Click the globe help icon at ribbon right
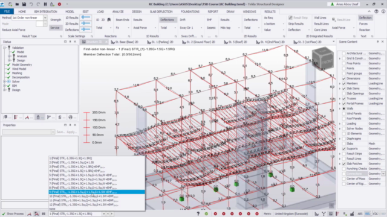This screenshot has width=387, height=217. tap(376, 11)
